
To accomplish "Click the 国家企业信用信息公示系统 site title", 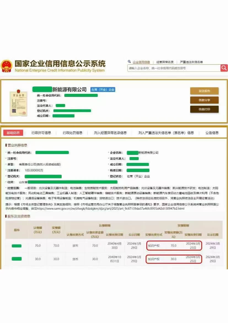I will [60, 63].
